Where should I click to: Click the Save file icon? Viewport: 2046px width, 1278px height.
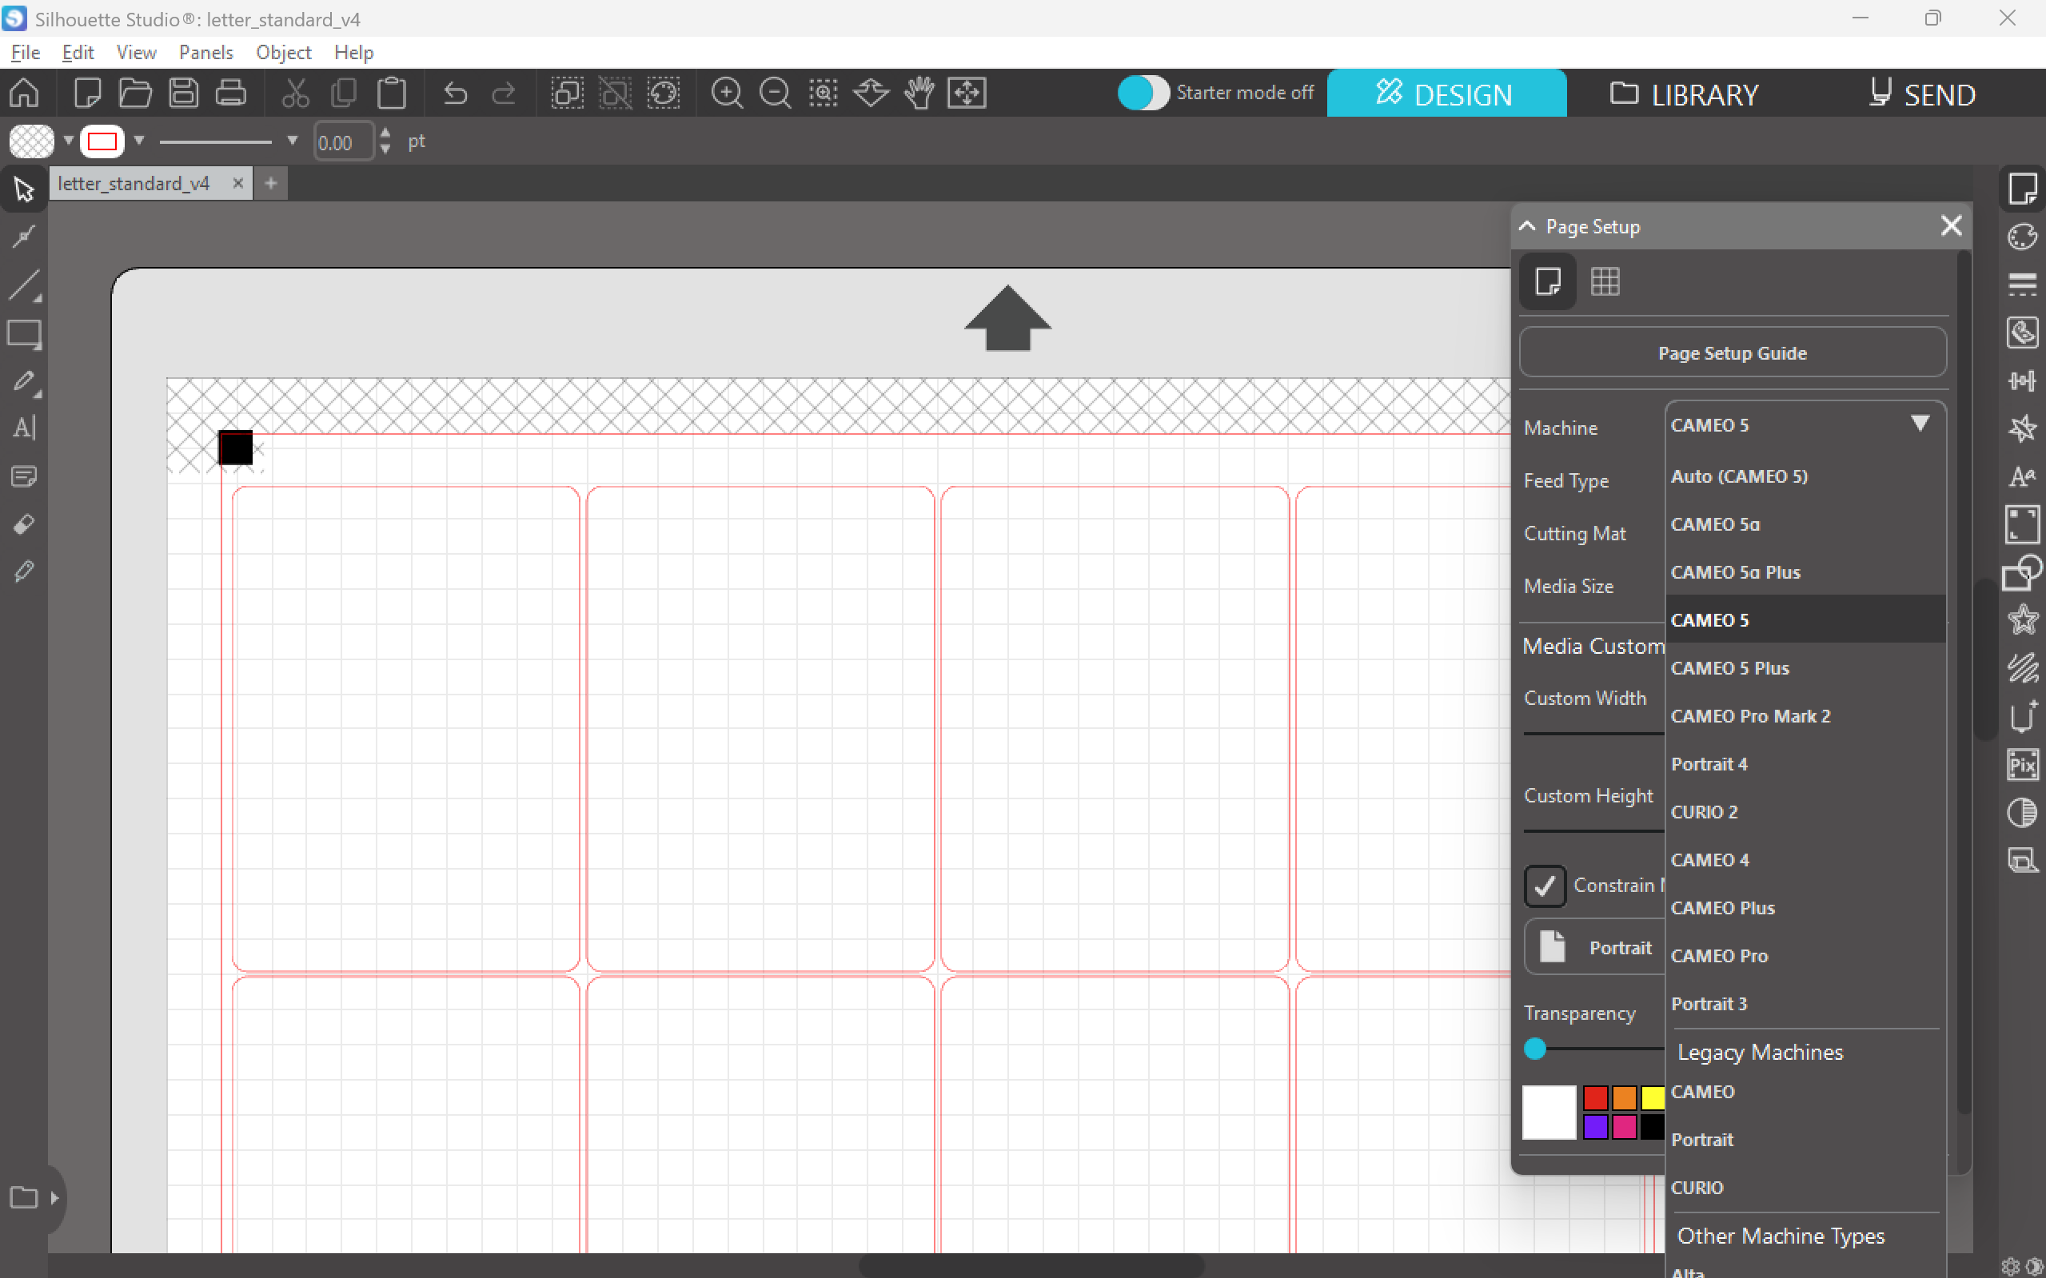click(x=182, y=93)
